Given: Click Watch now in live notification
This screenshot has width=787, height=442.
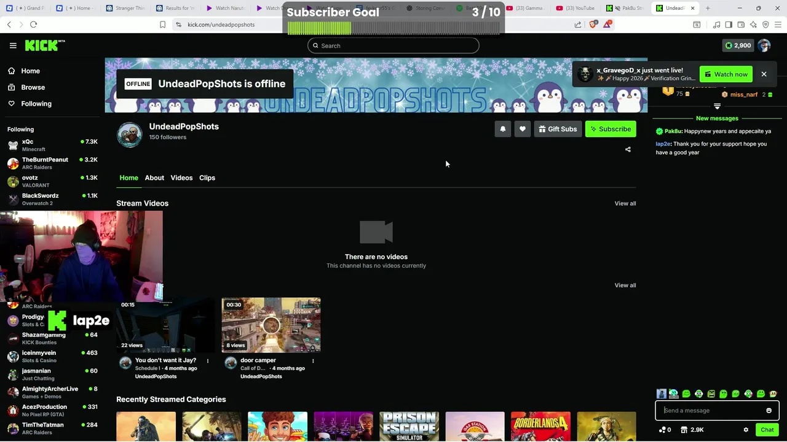Looking at the screenshot, I should (726, 74).
